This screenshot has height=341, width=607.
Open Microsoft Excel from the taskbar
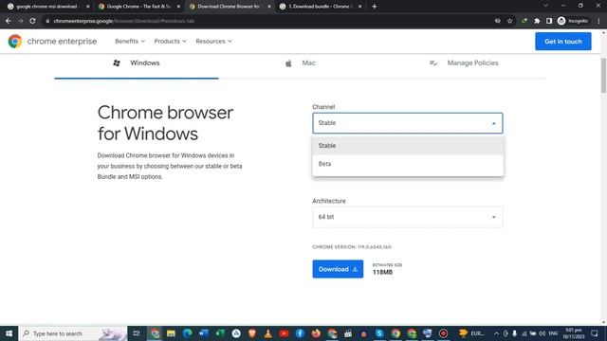(220, 333)
